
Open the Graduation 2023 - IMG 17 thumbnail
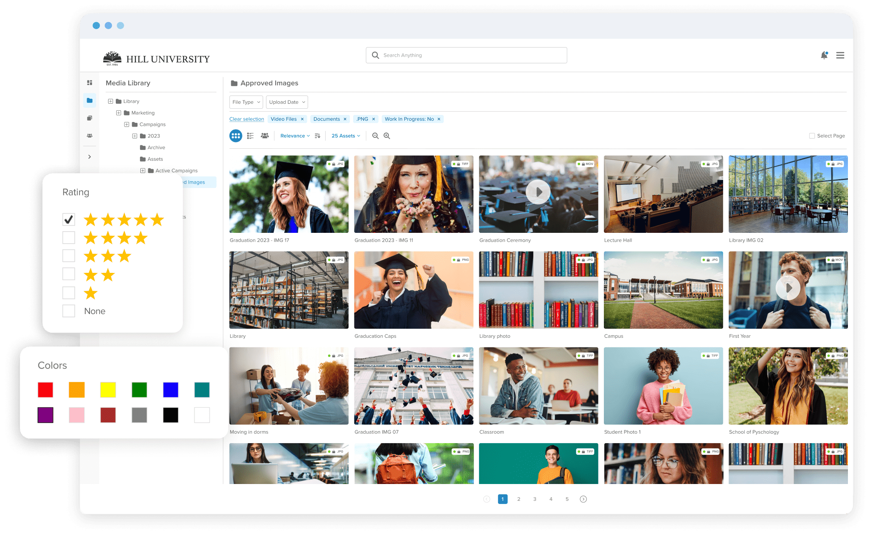tap(289, 194)
